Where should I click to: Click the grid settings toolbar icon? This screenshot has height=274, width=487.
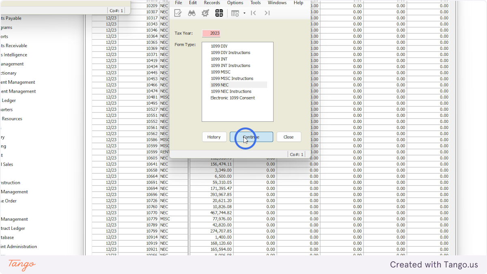point(235,13)
